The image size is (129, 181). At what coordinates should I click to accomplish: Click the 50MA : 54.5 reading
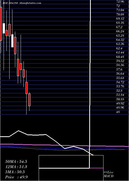pos(16,162)
